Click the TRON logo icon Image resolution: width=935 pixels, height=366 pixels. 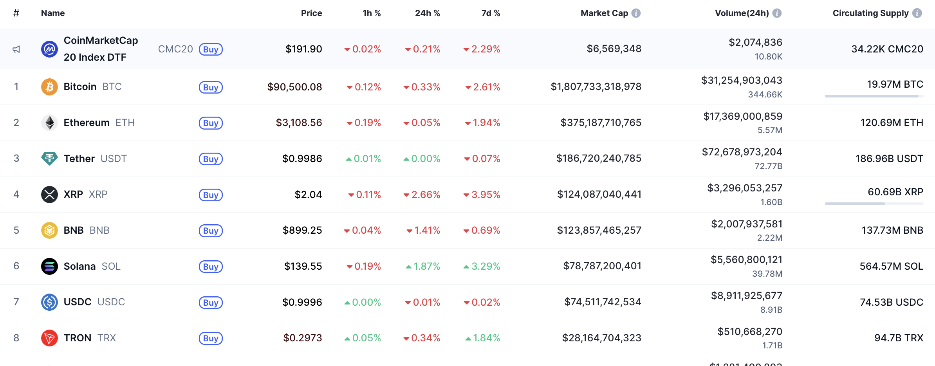(x=49, y=338)
